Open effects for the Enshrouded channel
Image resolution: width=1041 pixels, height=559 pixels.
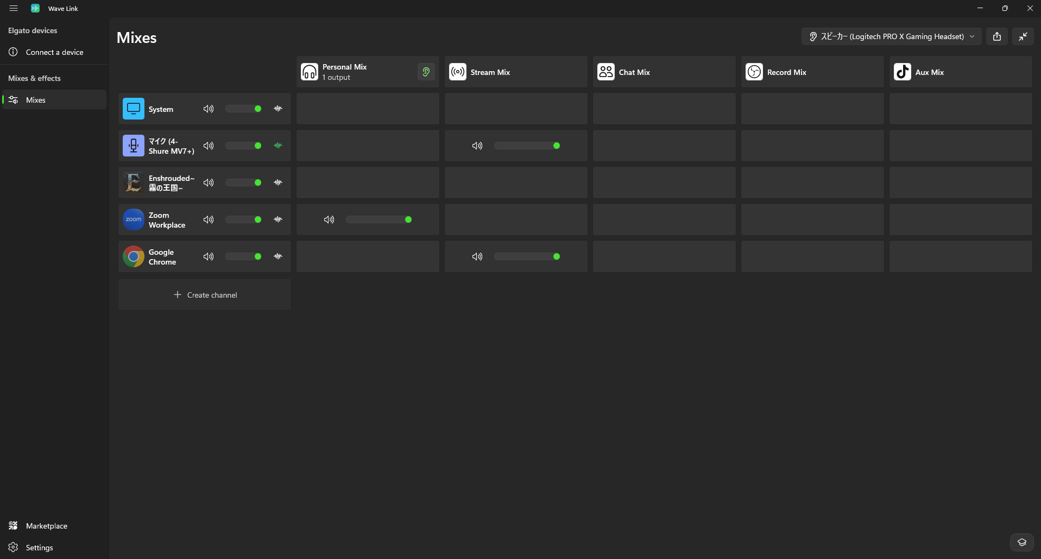278,183
